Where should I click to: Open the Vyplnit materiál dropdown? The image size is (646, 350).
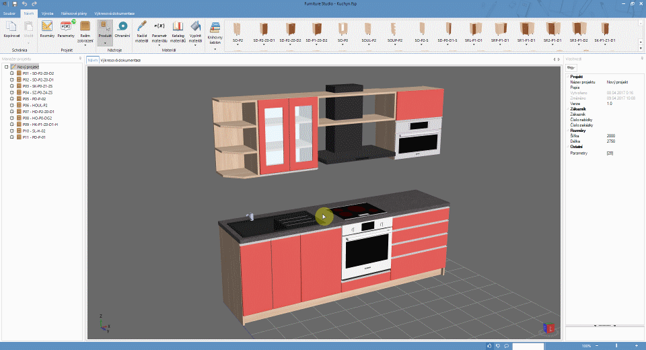click(x=195, y=44)
